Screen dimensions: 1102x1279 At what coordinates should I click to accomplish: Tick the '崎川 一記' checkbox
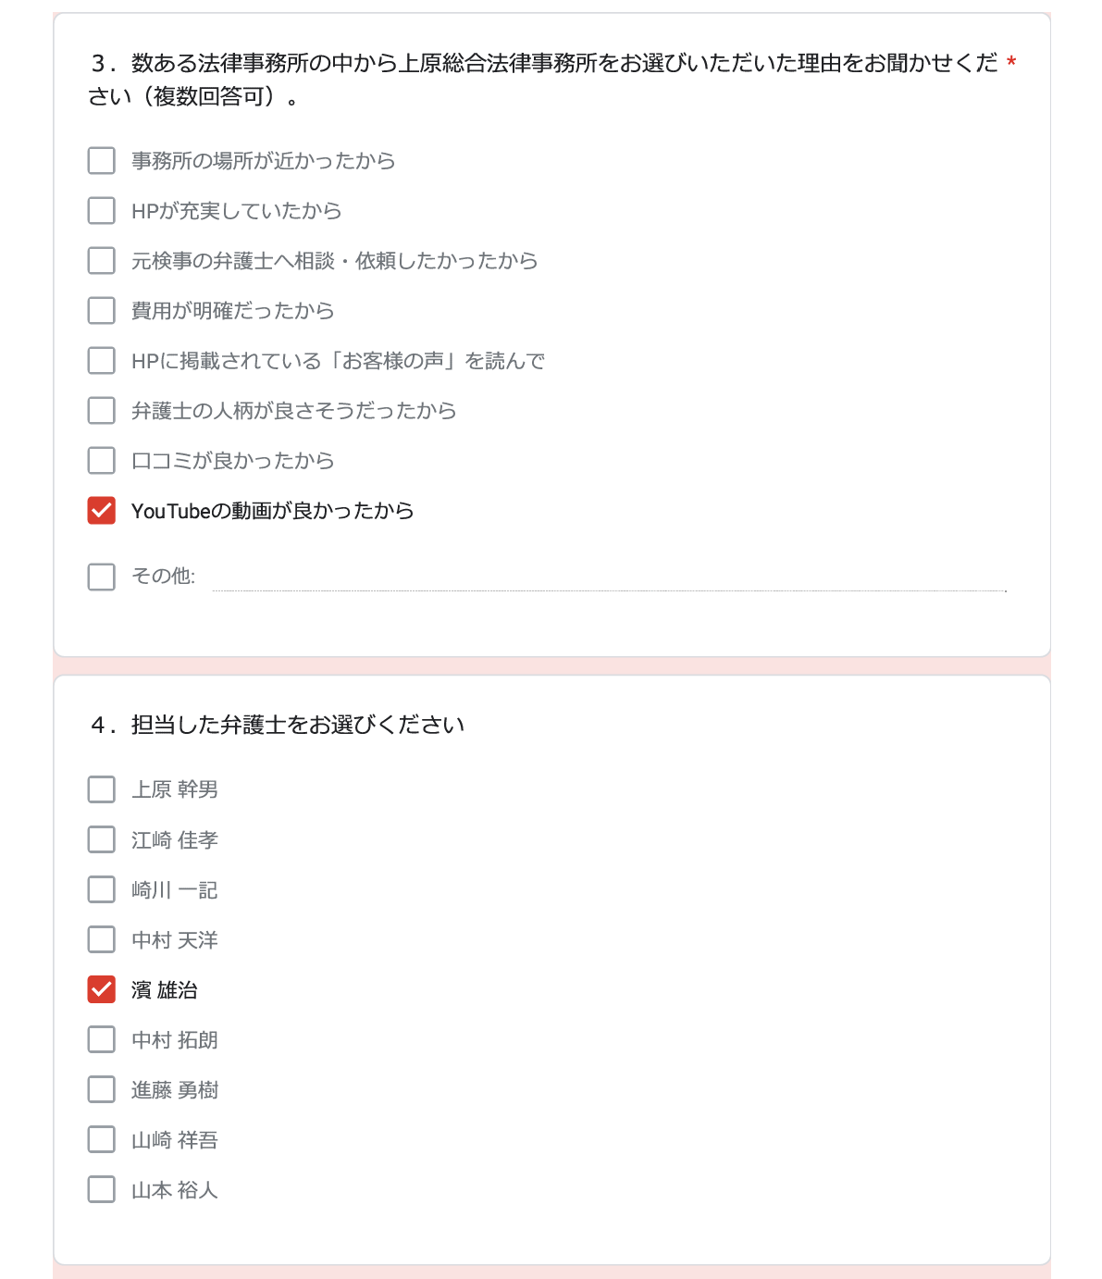102,890
